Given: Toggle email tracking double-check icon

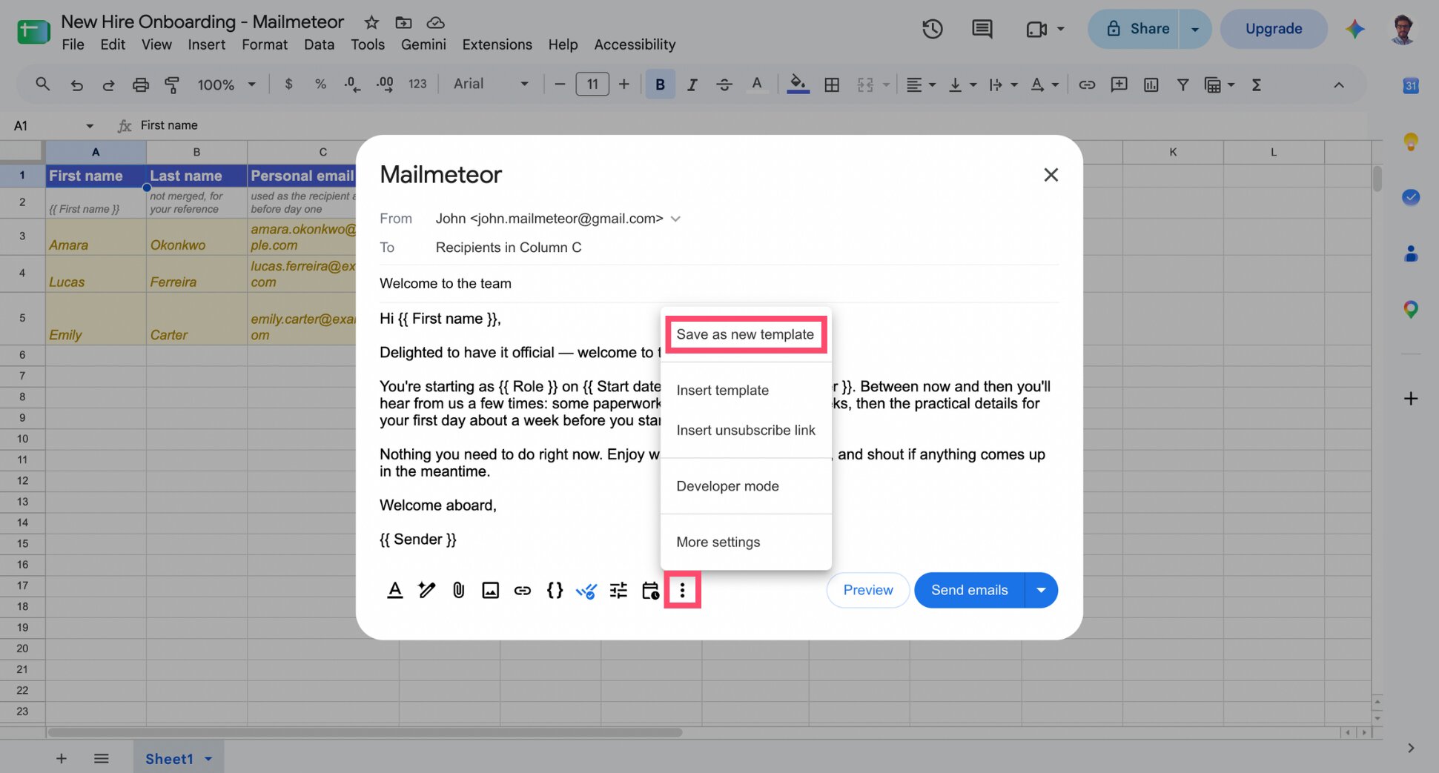Looking at the screenshot, I should click(x=586, y=591).
